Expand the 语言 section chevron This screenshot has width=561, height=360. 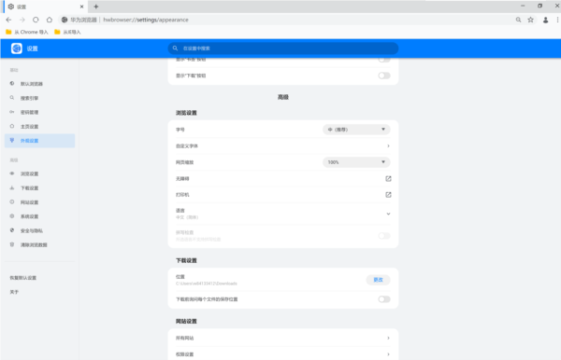point(388,214)
